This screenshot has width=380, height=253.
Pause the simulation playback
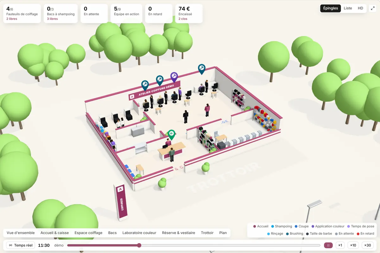(x=328, y=245)
